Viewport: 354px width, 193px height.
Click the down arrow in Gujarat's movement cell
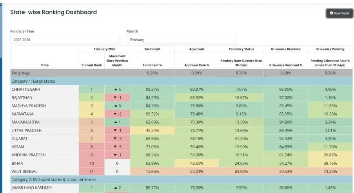pyautogui.click(x=114, y=139)
